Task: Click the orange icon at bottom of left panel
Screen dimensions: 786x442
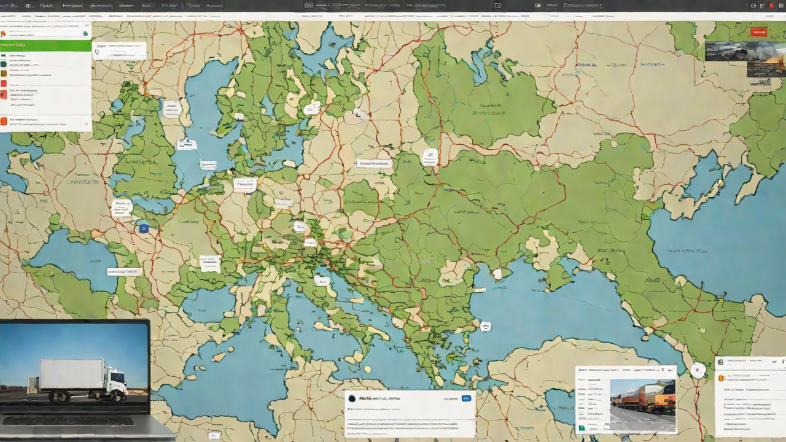Action: [x=4, y=121]
